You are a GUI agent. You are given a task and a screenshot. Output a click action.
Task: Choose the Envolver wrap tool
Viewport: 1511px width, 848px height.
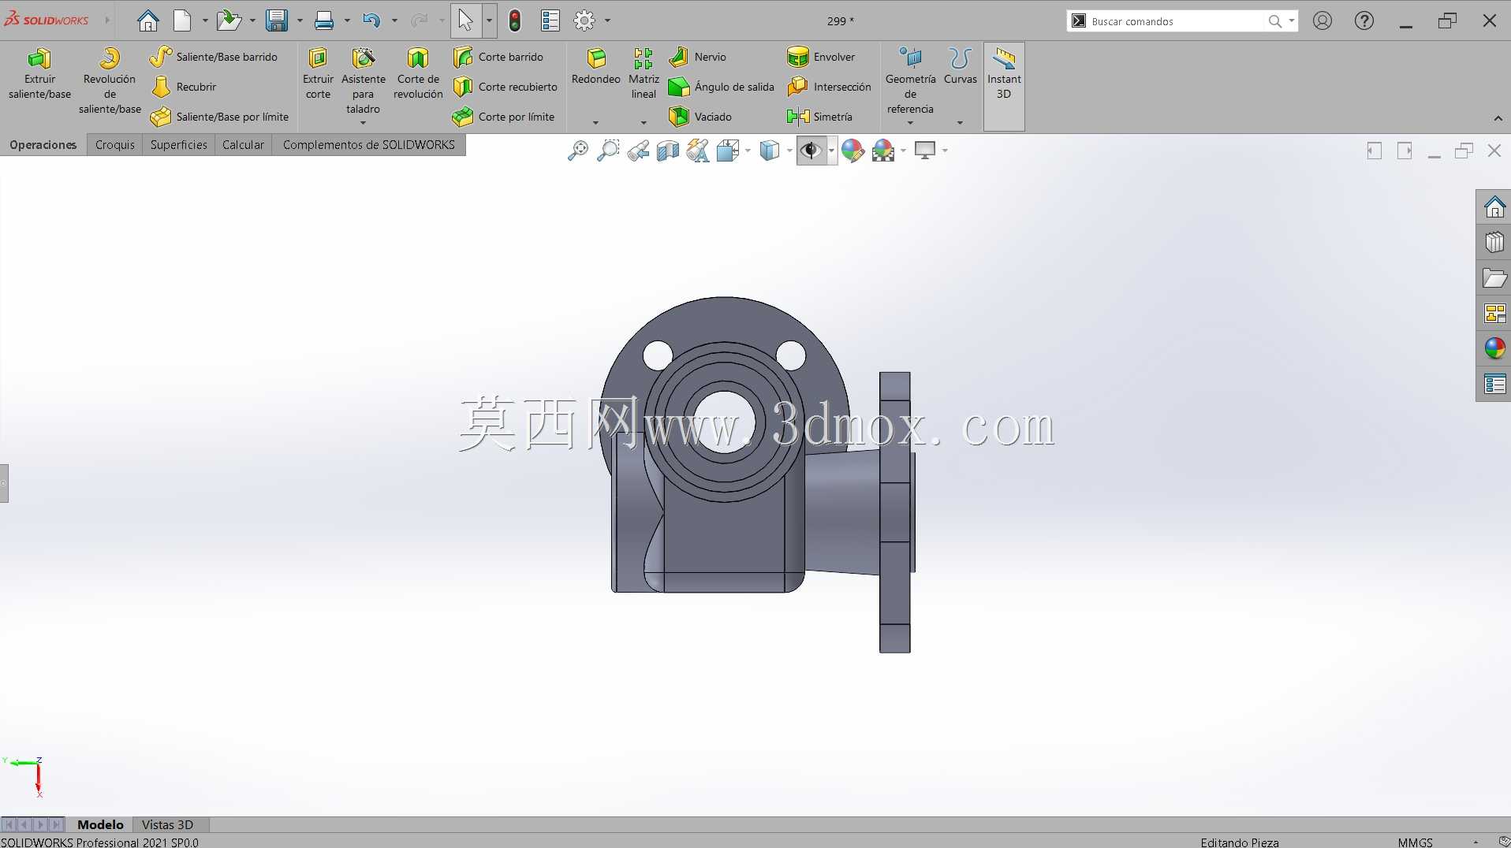(821, 57)
